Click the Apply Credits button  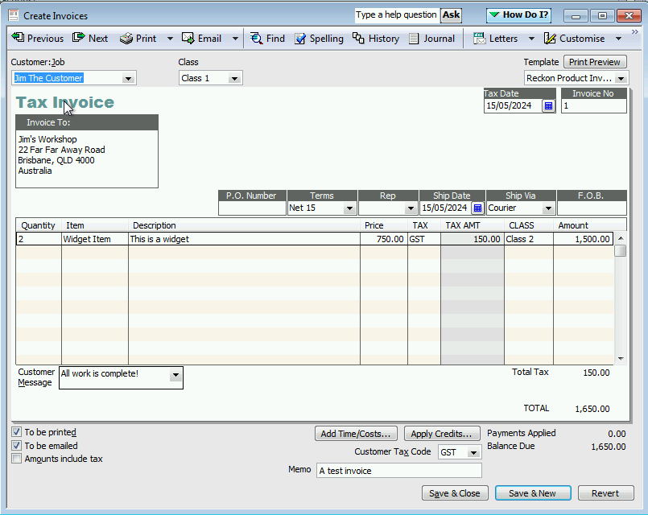(442, 434)
